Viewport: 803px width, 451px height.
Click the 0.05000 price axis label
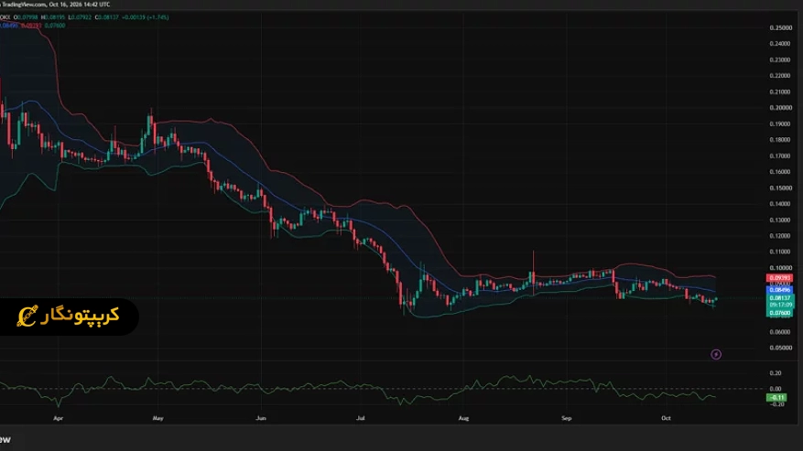click(x=780, y=349)
